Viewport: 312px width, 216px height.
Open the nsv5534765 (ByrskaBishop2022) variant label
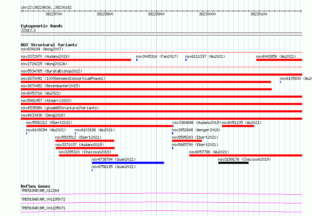coord(52,71)
